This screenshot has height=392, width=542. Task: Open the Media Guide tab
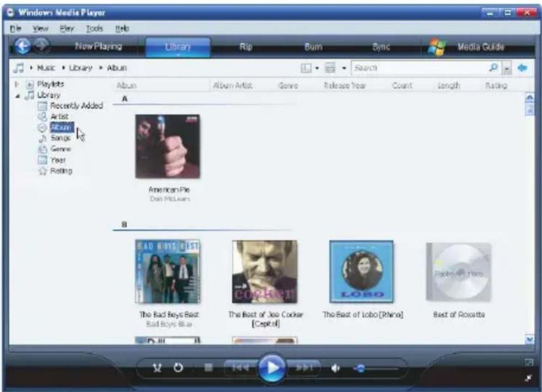pos(480,47)
